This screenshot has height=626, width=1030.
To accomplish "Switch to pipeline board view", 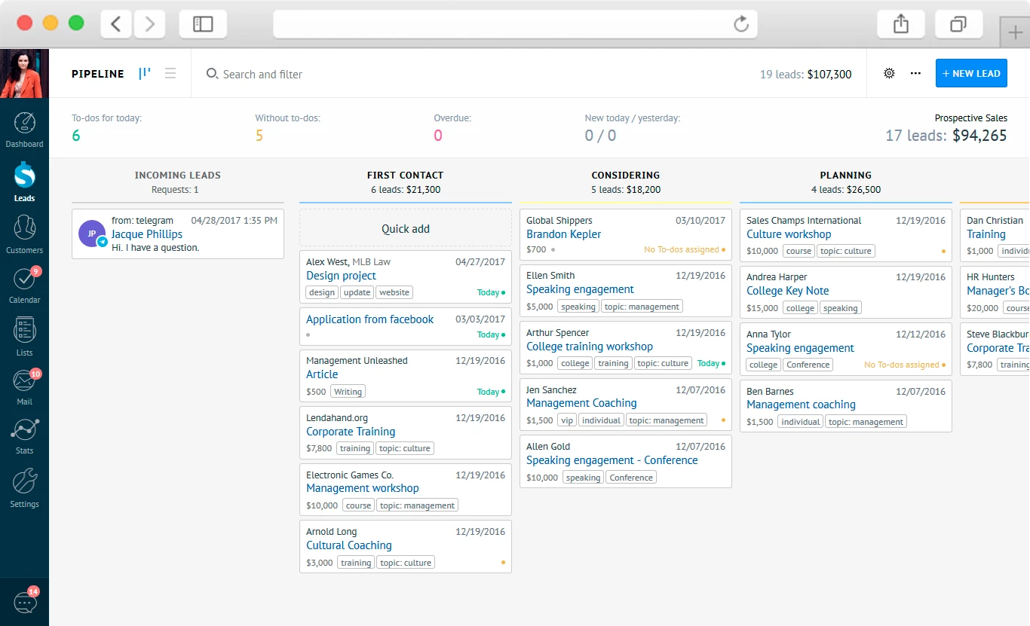I will click(144, 73).
